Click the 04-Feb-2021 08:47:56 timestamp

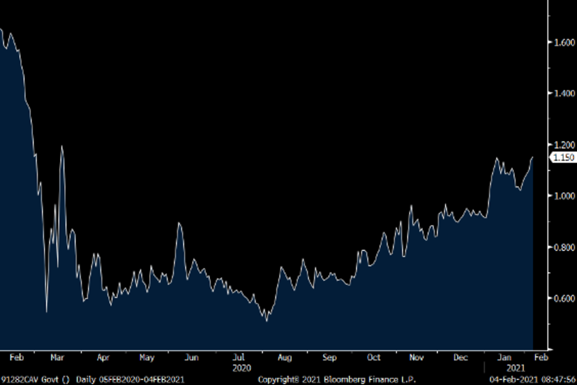click(x=531, y=379)
